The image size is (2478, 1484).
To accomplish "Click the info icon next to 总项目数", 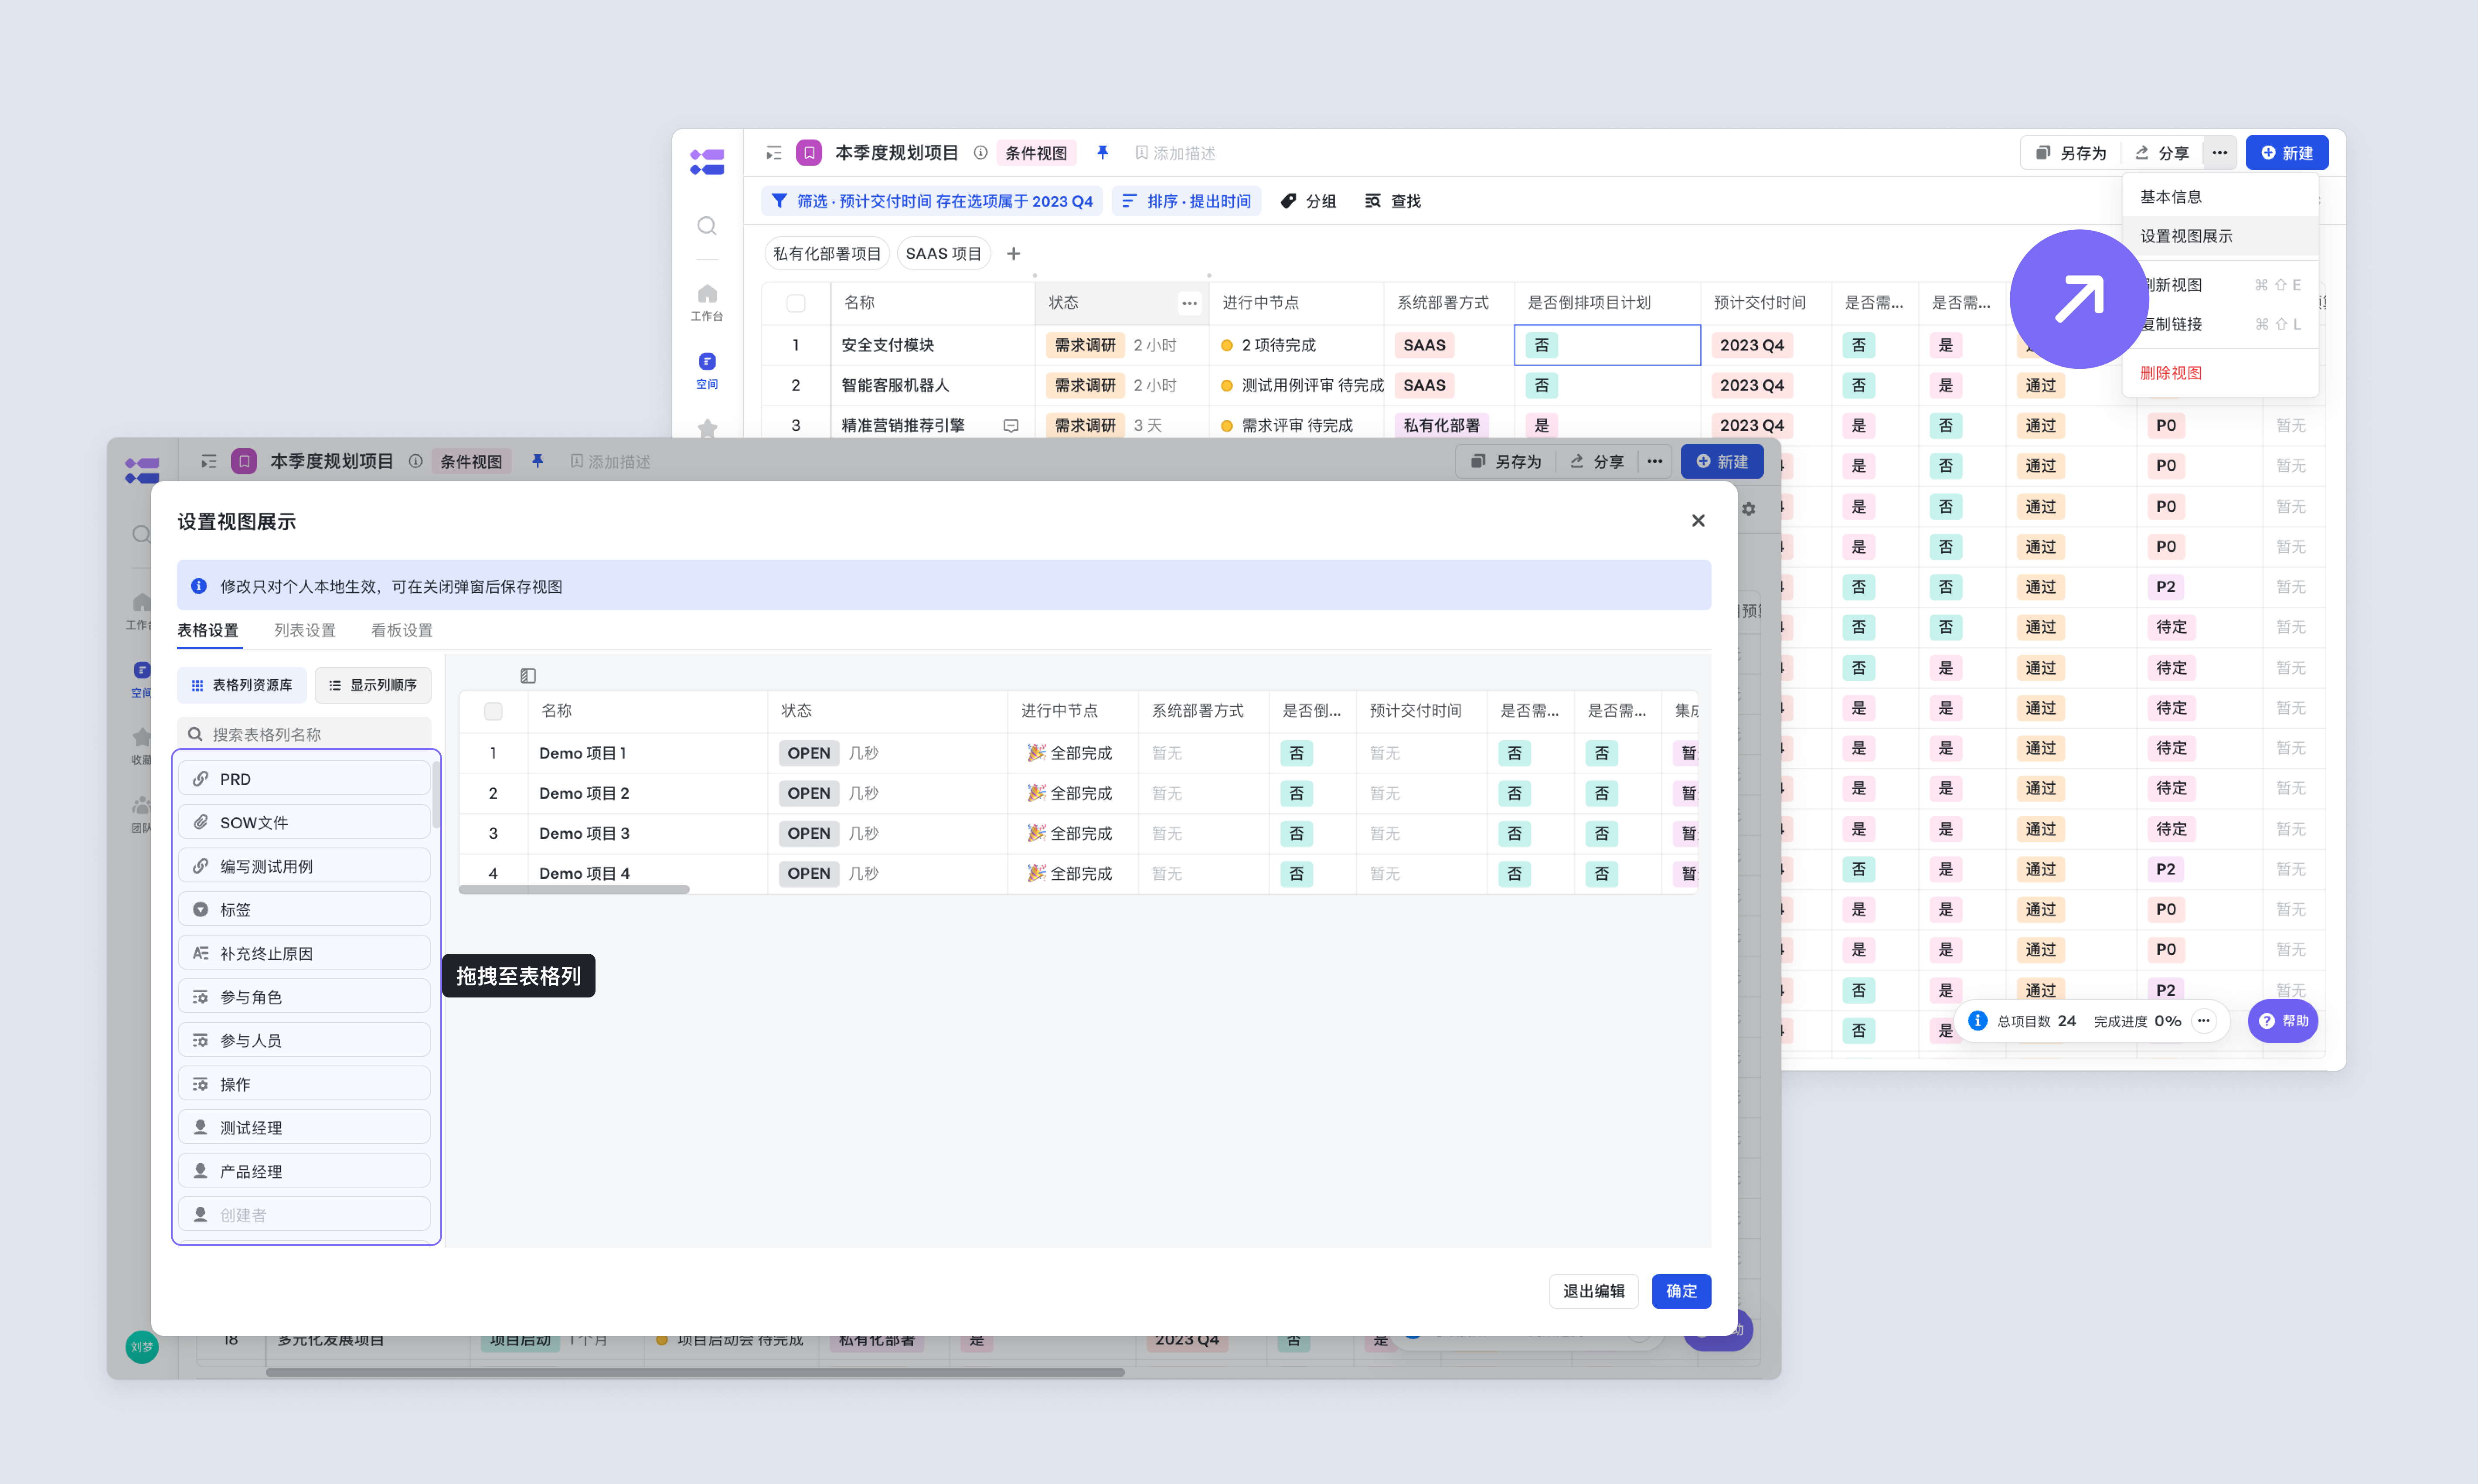I will pos(1977,1020).
